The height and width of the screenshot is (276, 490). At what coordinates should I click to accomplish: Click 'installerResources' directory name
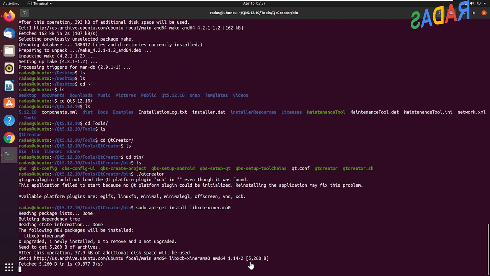pos(253,112)
